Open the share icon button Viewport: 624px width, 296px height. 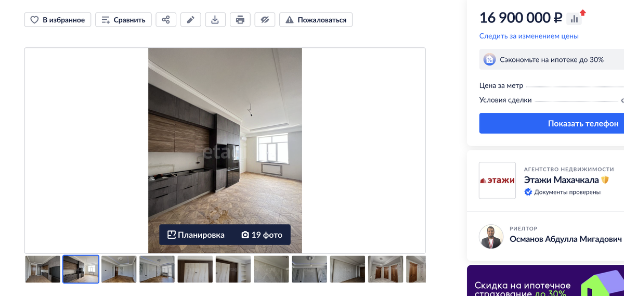point(166,20)
